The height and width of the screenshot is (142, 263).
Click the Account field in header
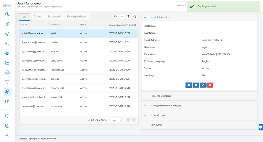coord(181,5)
